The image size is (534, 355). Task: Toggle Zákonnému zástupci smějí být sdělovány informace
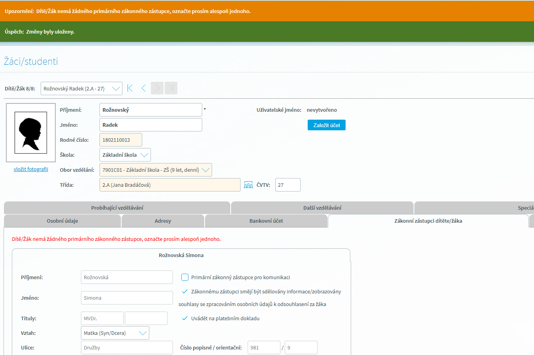184,291
